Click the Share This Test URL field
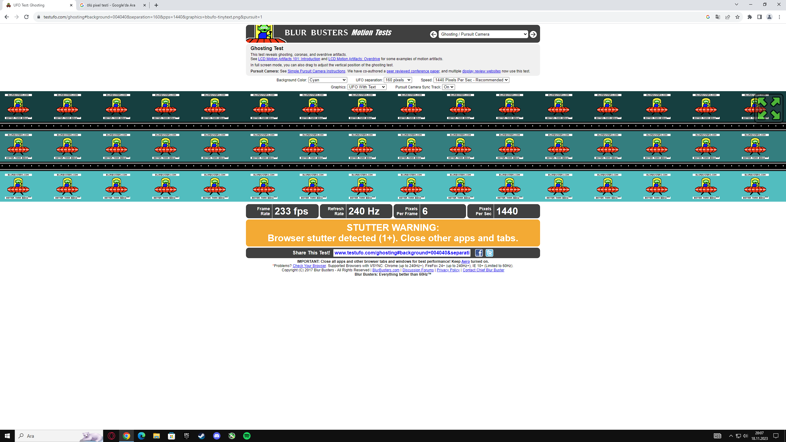 (402, 253)
